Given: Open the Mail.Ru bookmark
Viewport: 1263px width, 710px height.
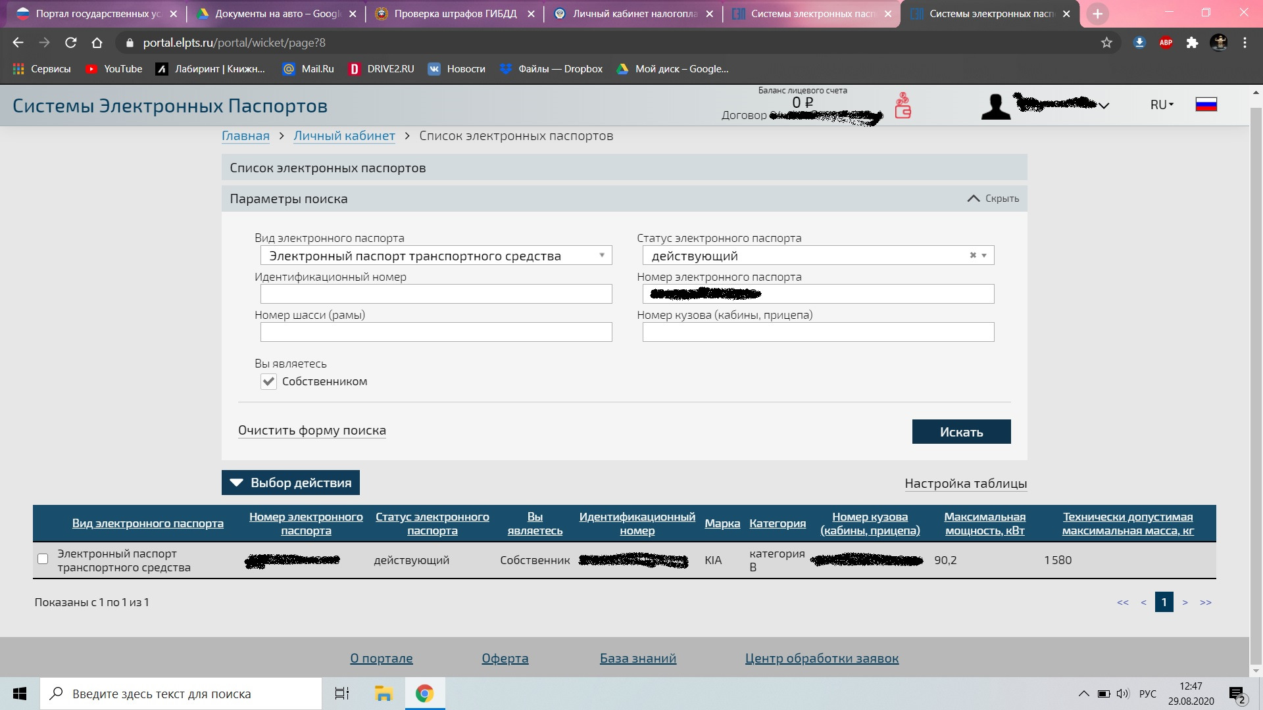Looking at the screenshot, I should pos(308,69).
